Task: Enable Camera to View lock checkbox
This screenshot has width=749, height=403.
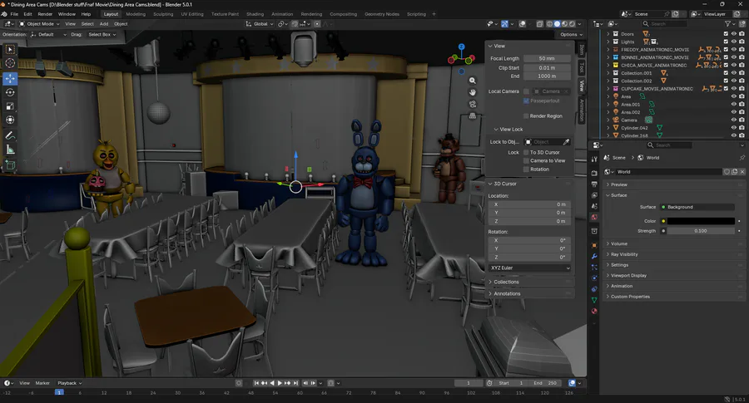Action: coord(527,160)
